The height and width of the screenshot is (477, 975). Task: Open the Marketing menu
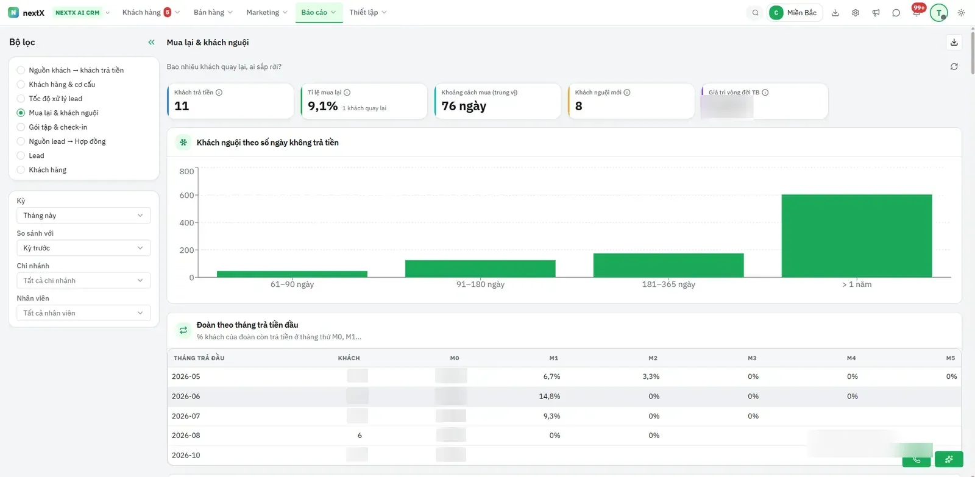(x=266, y=12)
